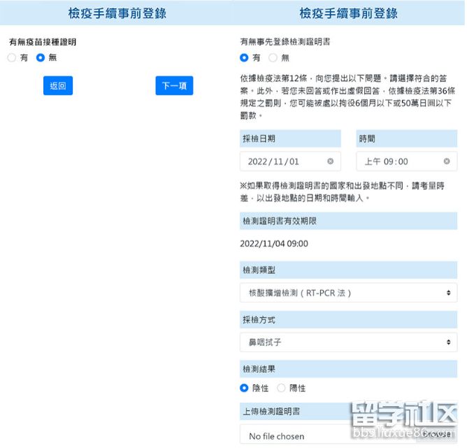This screenshot has width=467, height=448.
Task: Open the 採檢方式 dropdown
Action: pos(347,342)
